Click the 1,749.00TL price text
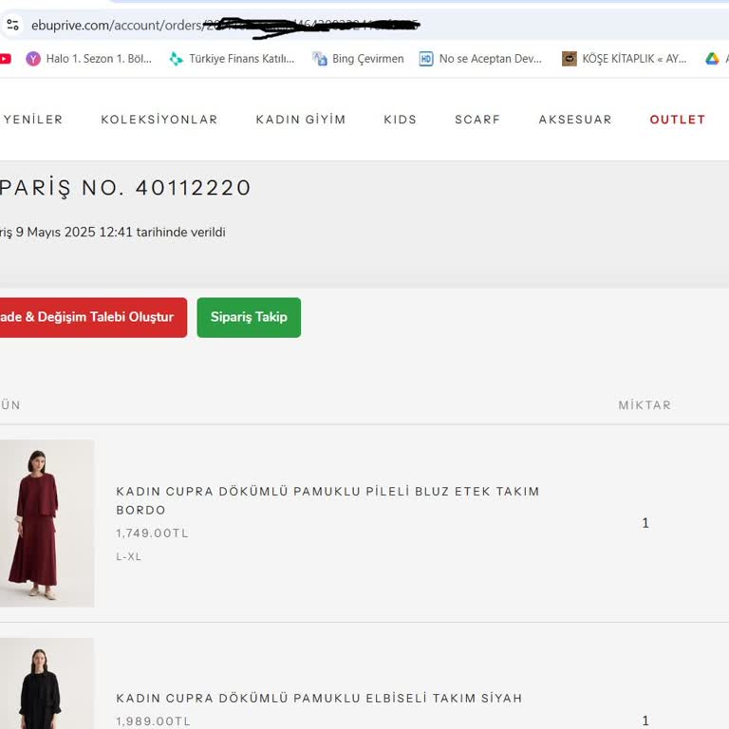729x729 pixels. pos(153,533)
